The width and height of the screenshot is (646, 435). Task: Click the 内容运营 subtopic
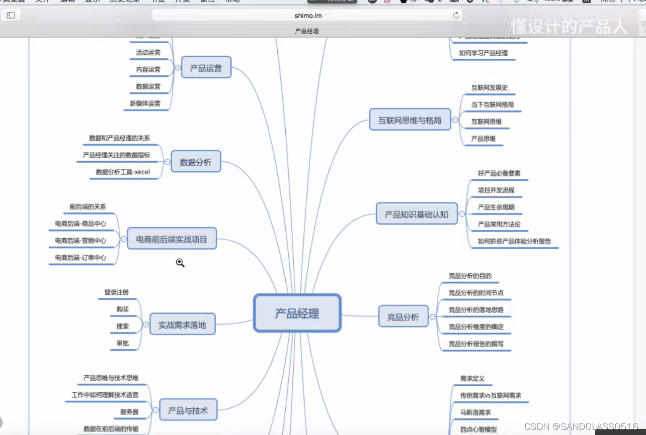[x=148, y=69]
